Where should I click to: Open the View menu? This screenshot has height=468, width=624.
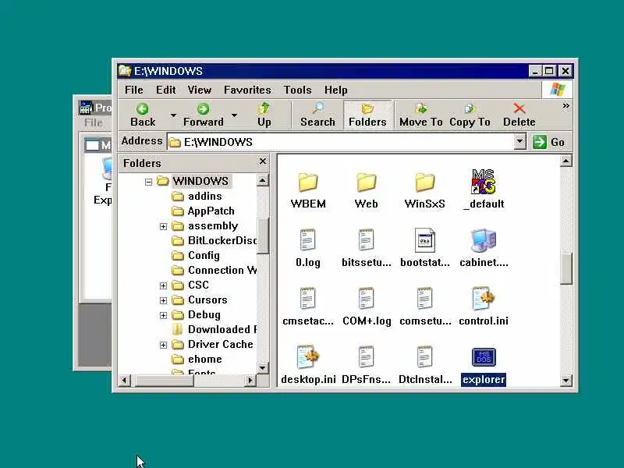[200, 90]
